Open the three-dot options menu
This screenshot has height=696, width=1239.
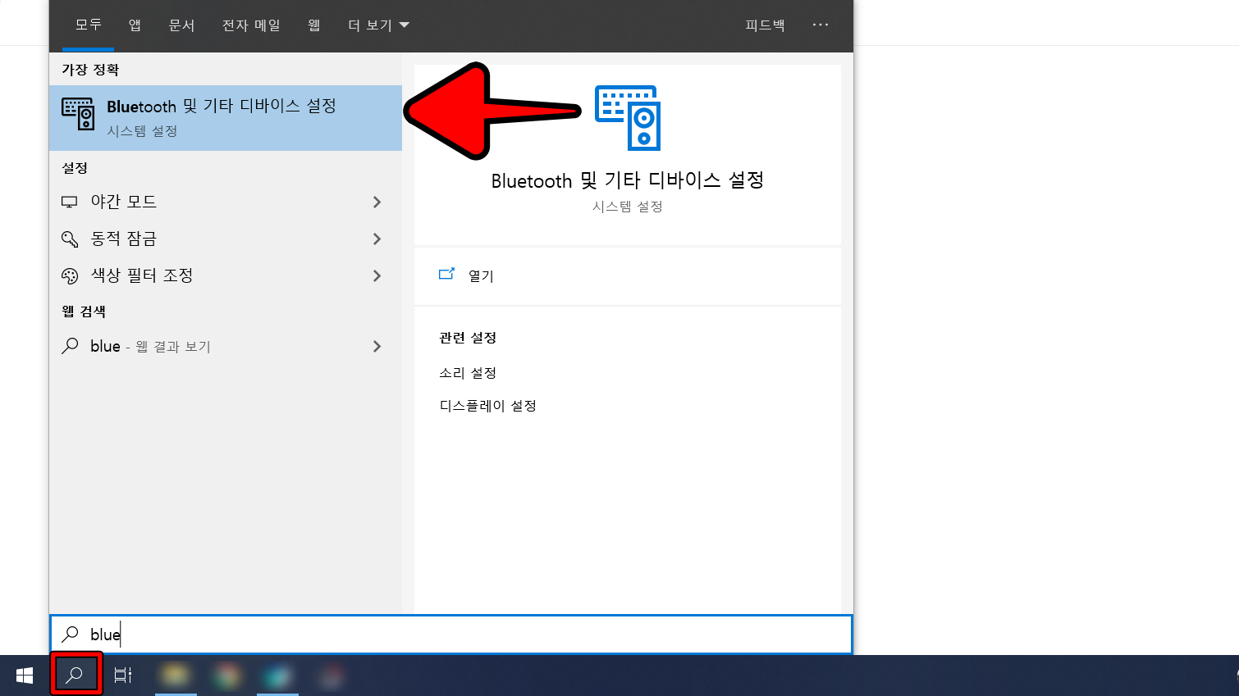821,25
